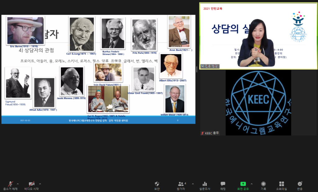
Task: Click the "2021 인턴교육" red heading
Action: pos(213,8)
